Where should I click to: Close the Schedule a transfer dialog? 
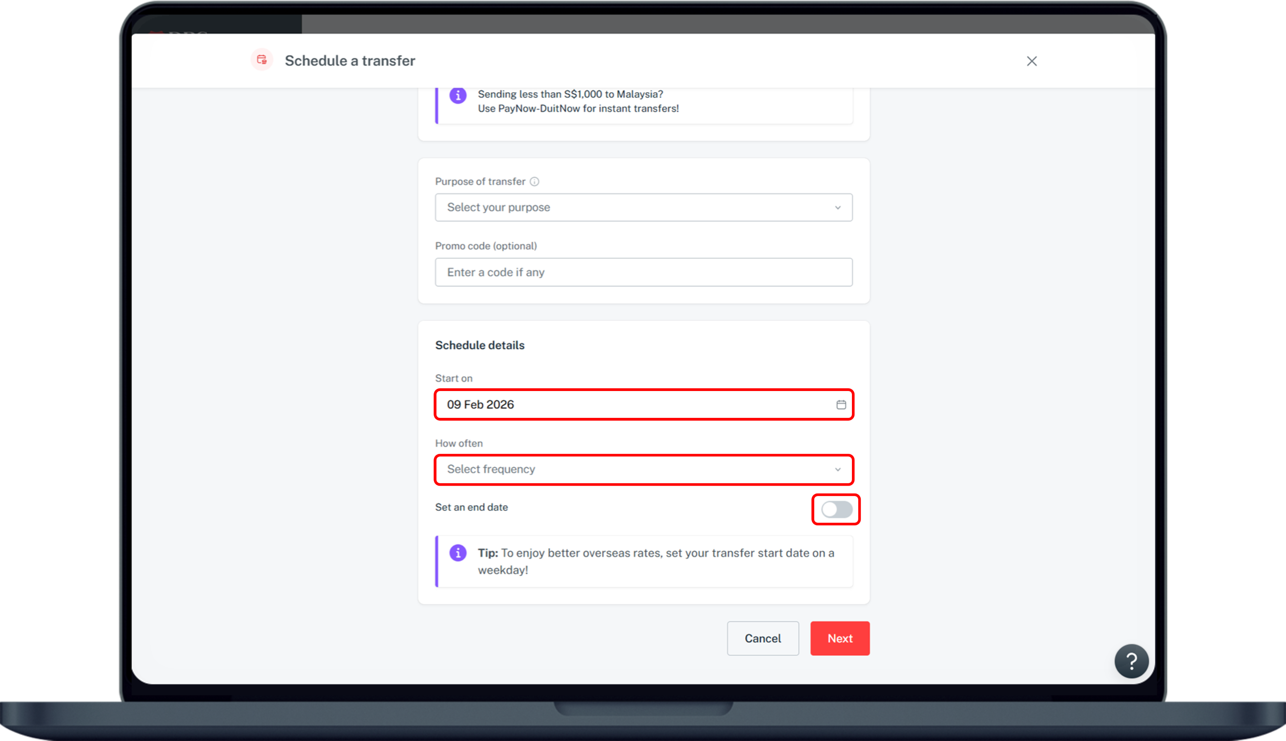1032,61
